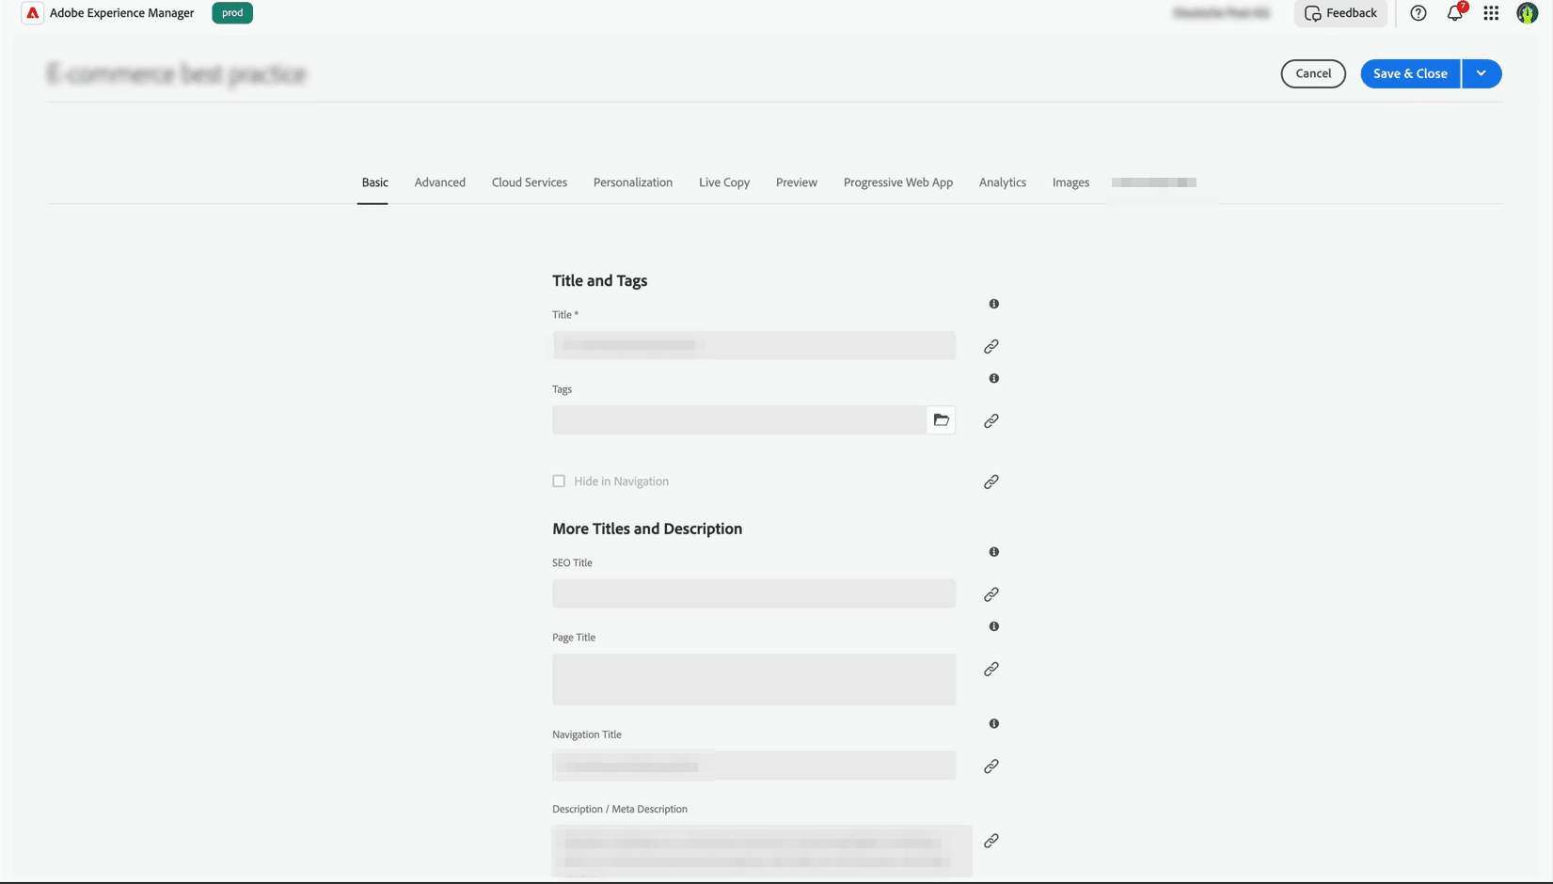This screenshot has width=1553, height=884.
Task: Click the Adobe Experience Manager title
Action: tap(122, 13)
